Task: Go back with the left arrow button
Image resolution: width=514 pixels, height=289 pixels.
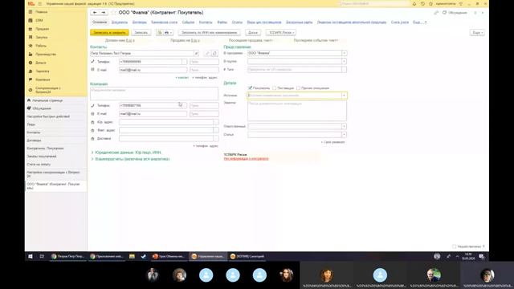Action: point(95,13)
